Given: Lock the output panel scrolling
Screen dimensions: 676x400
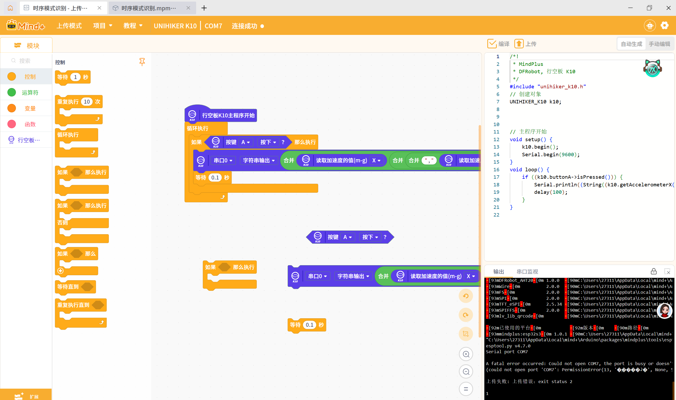Looking at the screenshot, I should coord(653,272).
